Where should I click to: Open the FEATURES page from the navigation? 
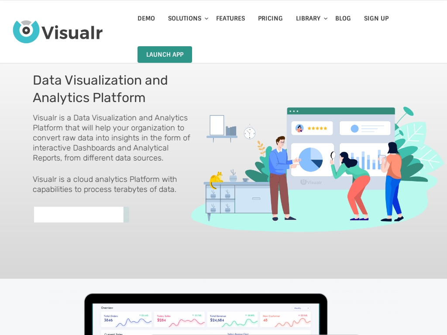click(x=230, y=18)
